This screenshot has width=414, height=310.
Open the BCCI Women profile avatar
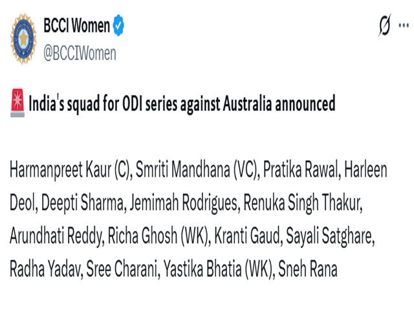point(23,38)
